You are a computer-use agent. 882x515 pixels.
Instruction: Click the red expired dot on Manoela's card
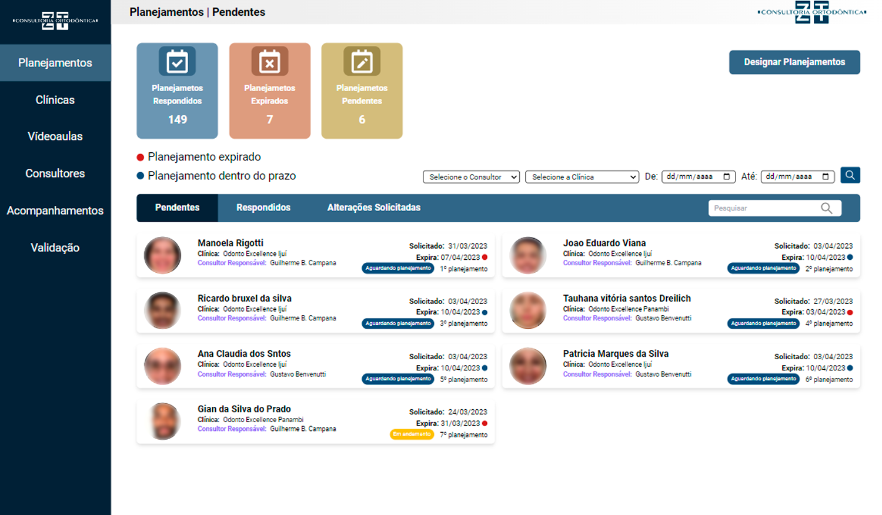(485, 257)
